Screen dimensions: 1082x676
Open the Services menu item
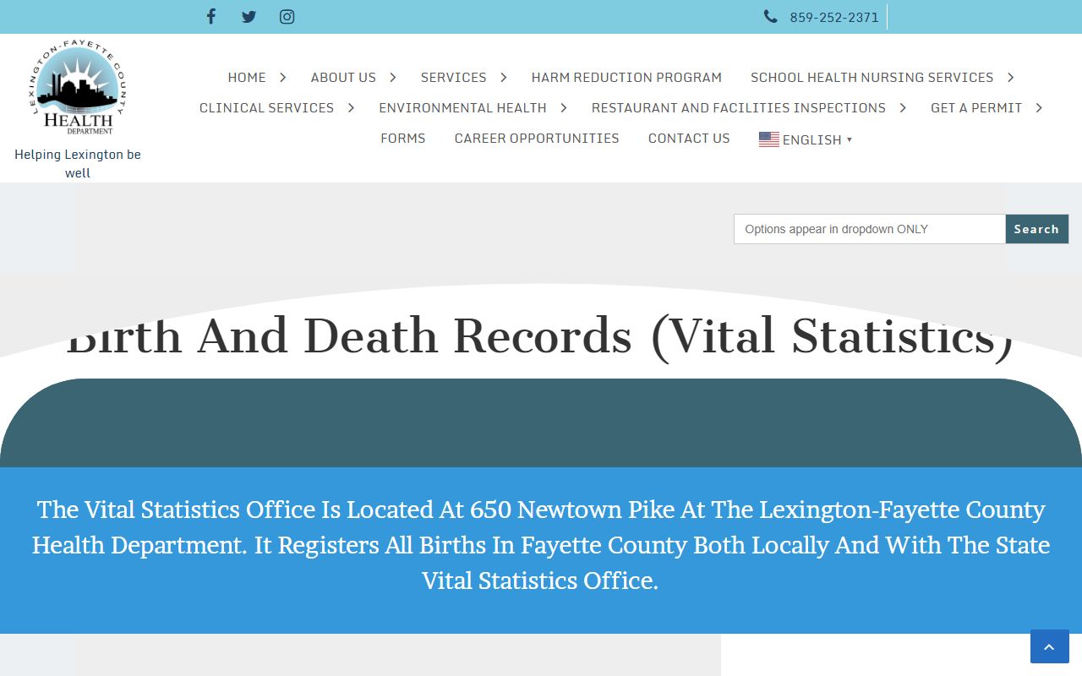click(x=454, y=77)
